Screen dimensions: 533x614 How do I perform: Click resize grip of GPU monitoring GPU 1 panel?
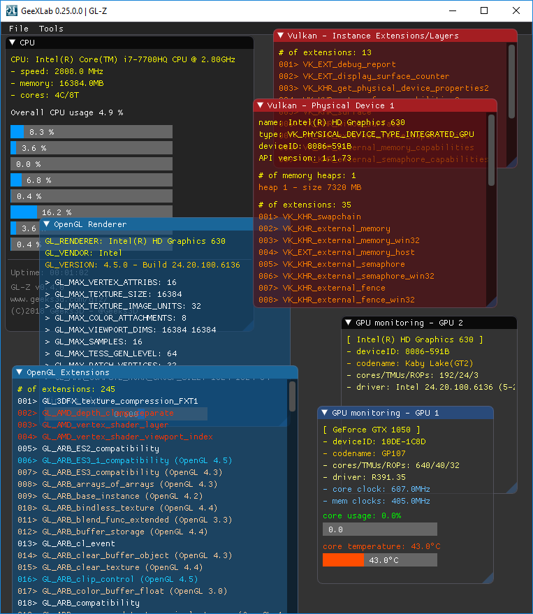pos(488,578)
